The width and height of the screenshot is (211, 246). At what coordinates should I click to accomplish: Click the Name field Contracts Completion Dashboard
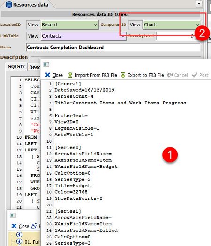113,47
